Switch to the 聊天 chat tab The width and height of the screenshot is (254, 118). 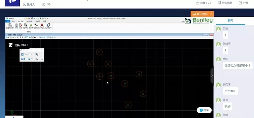(230, 21)
